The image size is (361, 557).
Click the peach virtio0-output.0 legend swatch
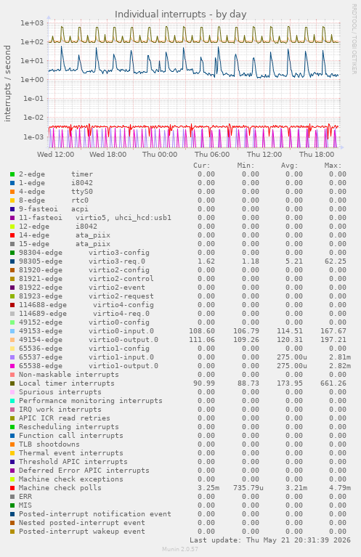coord(12,340)
